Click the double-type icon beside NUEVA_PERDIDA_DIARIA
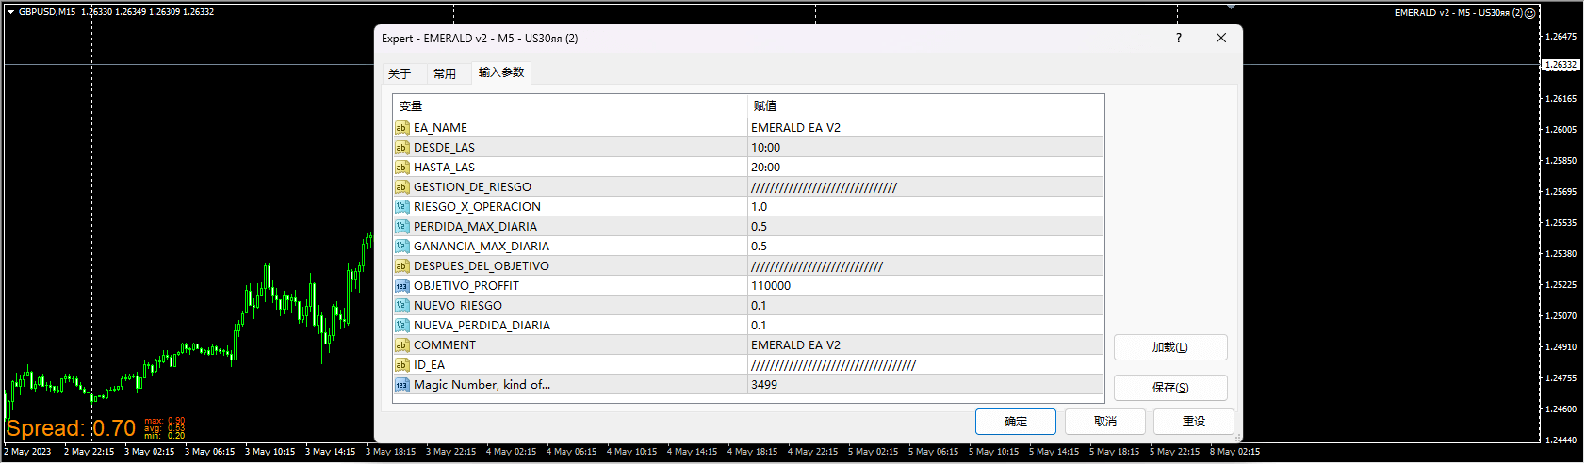1585x464 pixels. [x=401, y=326]
